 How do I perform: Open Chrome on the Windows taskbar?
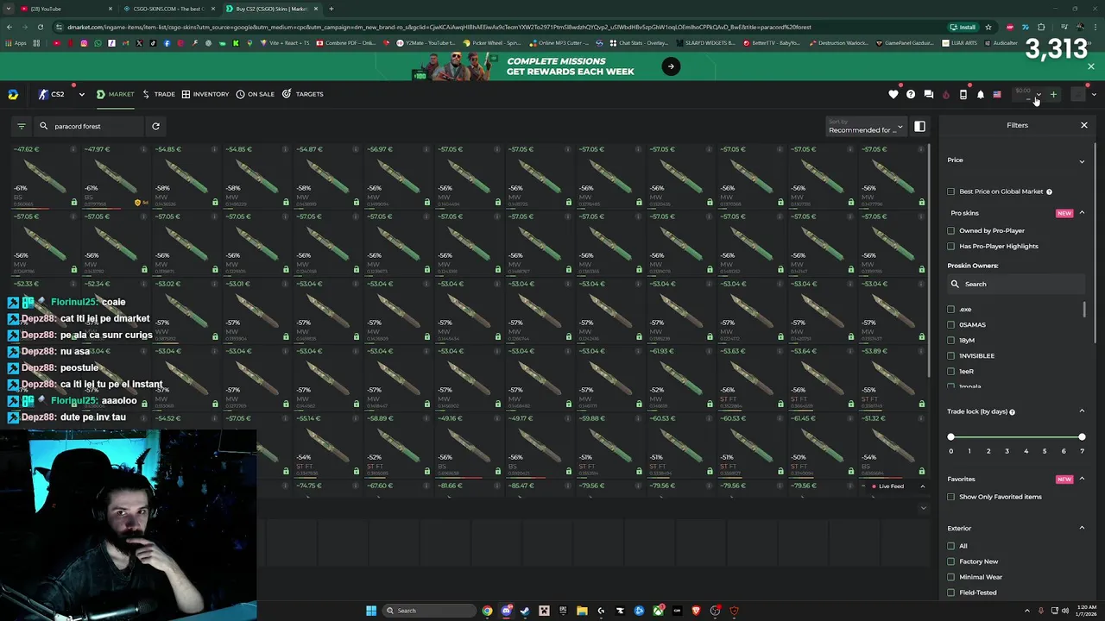coord(488,611)
